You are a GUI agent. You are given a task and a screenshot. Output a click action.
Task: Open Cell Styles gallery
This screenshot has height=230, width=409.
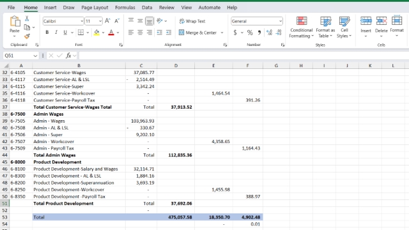pos(344,27)
